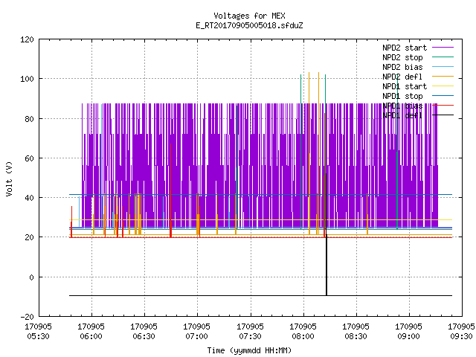Screen dimensions: 476x357
Task: Click the y-axis tick value 40
Action: 29,199
